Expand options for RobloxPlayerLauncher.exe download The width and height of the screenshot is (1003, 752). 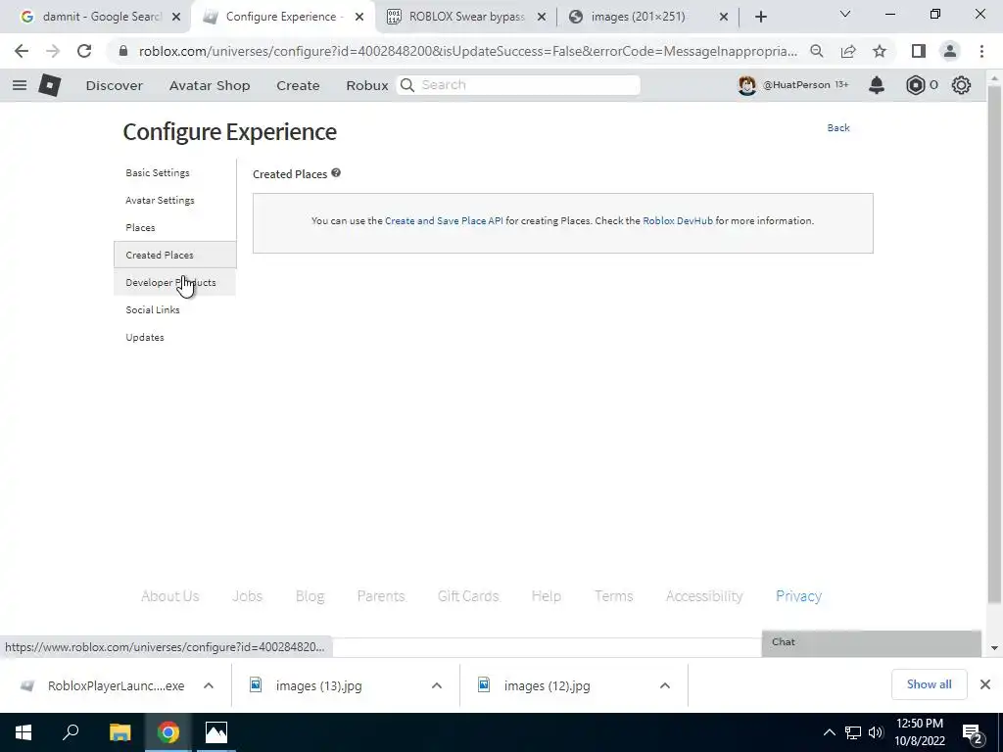pos(209,685)
